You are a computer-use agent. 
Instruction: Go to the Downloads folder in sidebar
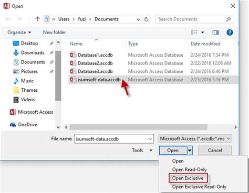click(29, 52)
